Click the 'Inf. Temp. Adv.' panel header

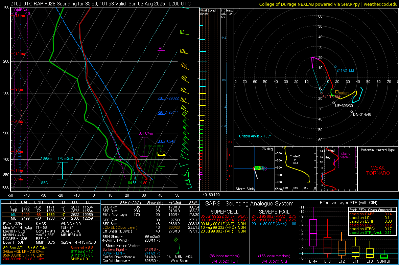227,14
